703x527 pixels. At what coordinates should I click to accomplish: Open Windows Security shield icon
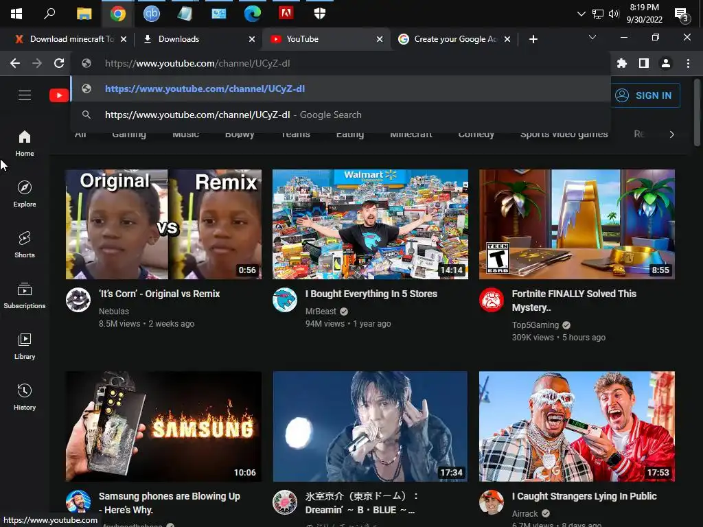(x=320, y=14)
